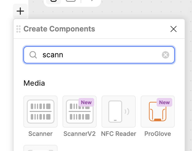Click the "Scanner" text label
This screenshot has height=151, width=192.
pos(41,134)
